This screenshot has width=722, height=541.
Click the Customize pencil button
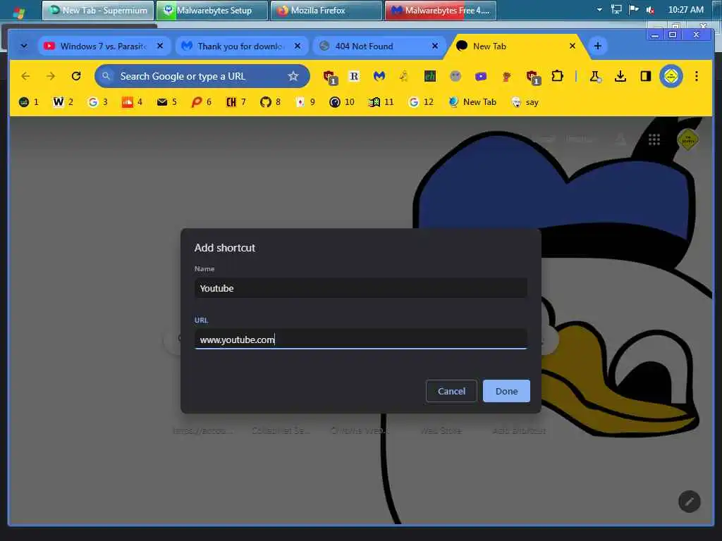click(x=690, y=502)
